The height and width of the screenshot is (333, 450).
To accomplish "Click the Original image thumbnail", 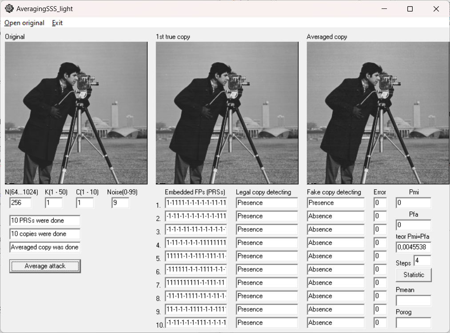I will [x=76, y=113].
